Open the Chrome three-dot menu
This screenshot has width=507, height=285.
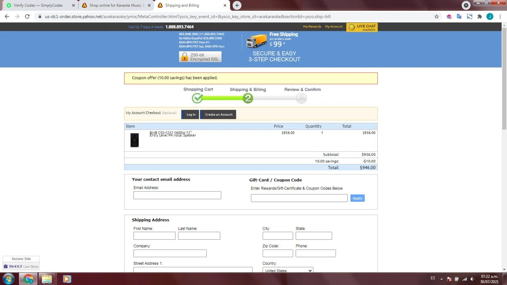(500, 17)
